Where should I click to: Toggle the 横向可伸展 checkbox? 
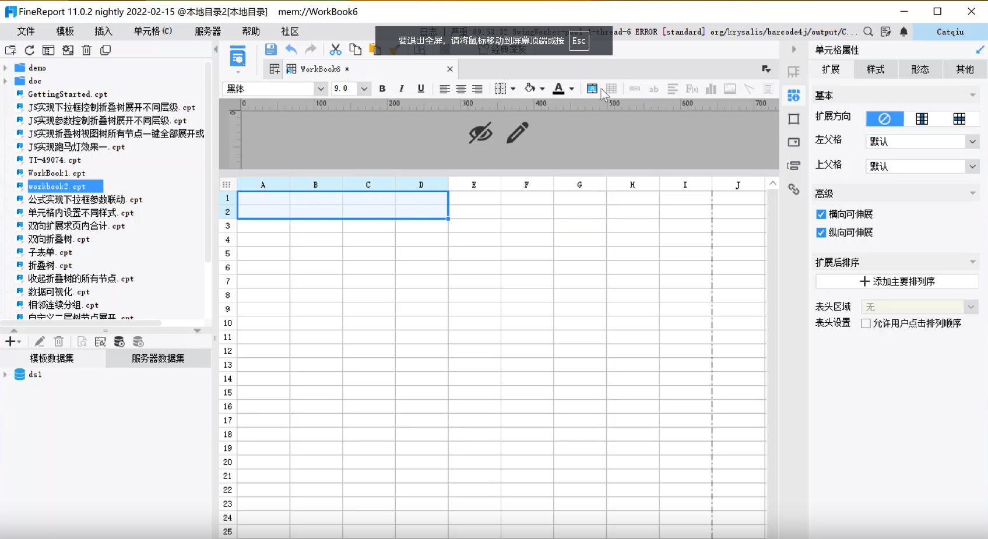click(821, 214)
